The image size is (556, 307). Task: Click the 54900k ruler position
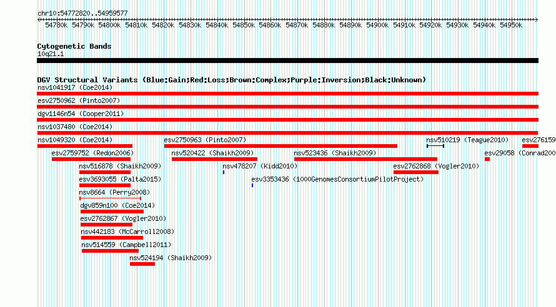tap(377, 26)
